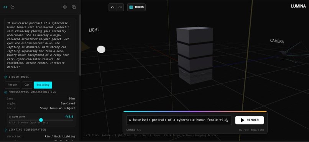The width and height of the screenshot is (309, 142).
Task: Open the code view brackets icon
Action: tap(5, 7)
